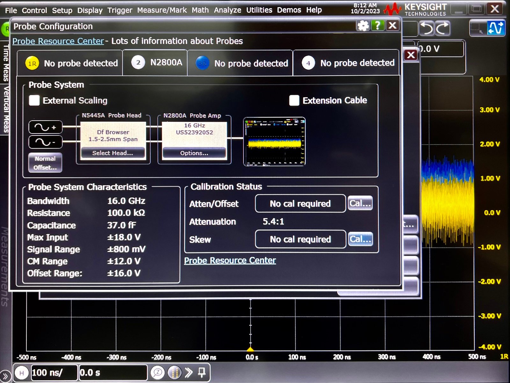510x383 pixels.
Task: Click the blue waveform autoscale icon
Action: (x=496, y=28)
